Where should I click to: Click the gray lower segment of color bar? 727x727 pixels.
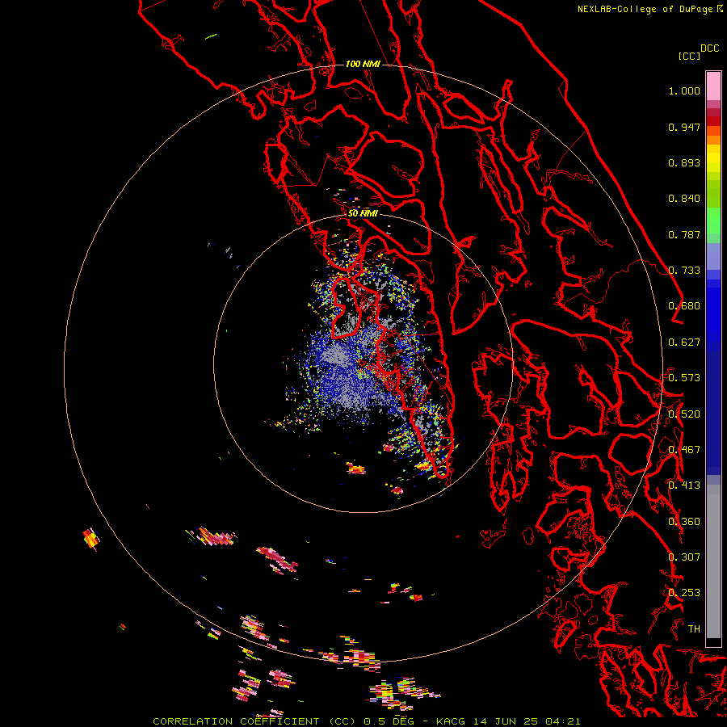[x=713, y=561]
